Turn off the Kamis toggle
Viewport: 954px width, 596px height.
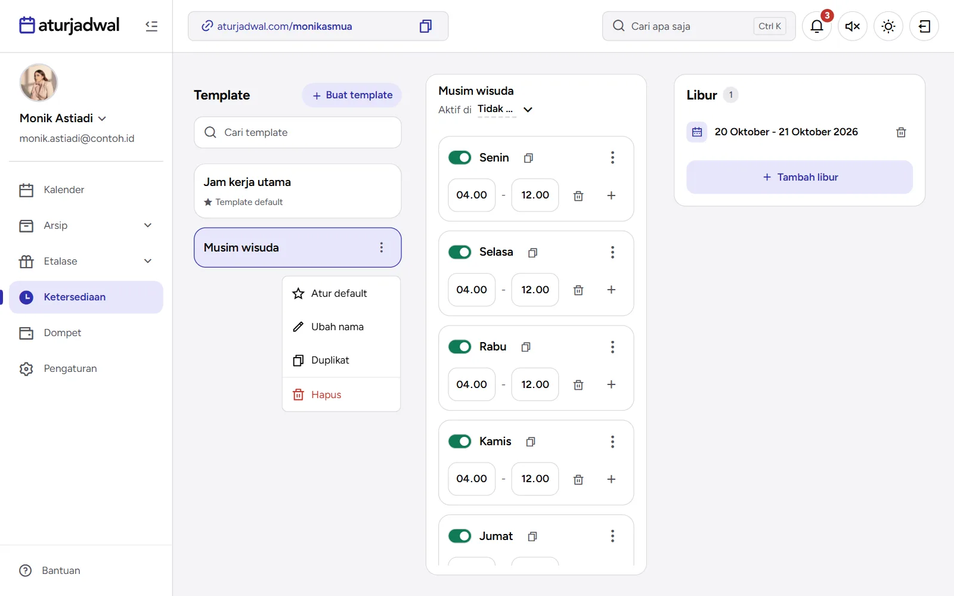click(460, 441)
